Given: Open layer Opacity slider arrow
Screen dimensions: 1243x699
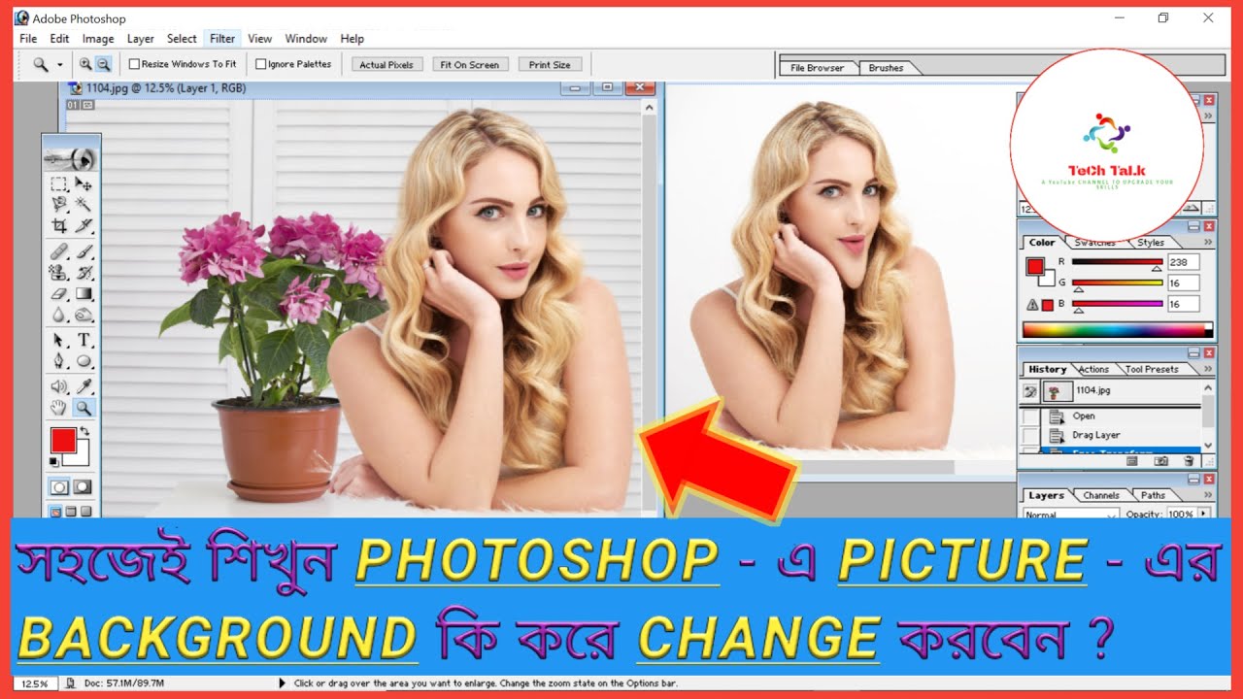Looking at the screenshot, I should click(x=1204, y=514).
